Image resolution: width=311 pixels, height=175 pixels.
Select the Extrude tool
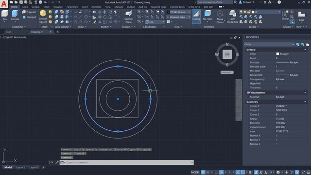15,15
